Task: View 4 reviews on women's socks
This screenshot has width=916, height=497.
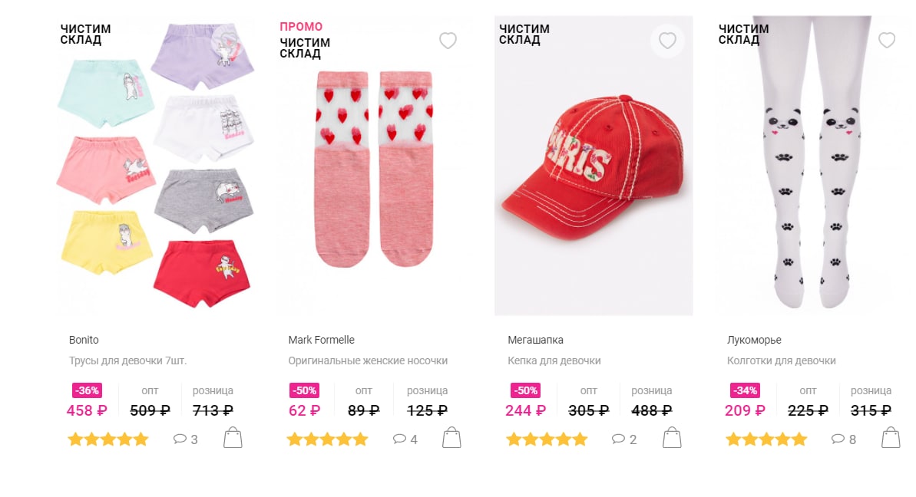Action: 405,439
